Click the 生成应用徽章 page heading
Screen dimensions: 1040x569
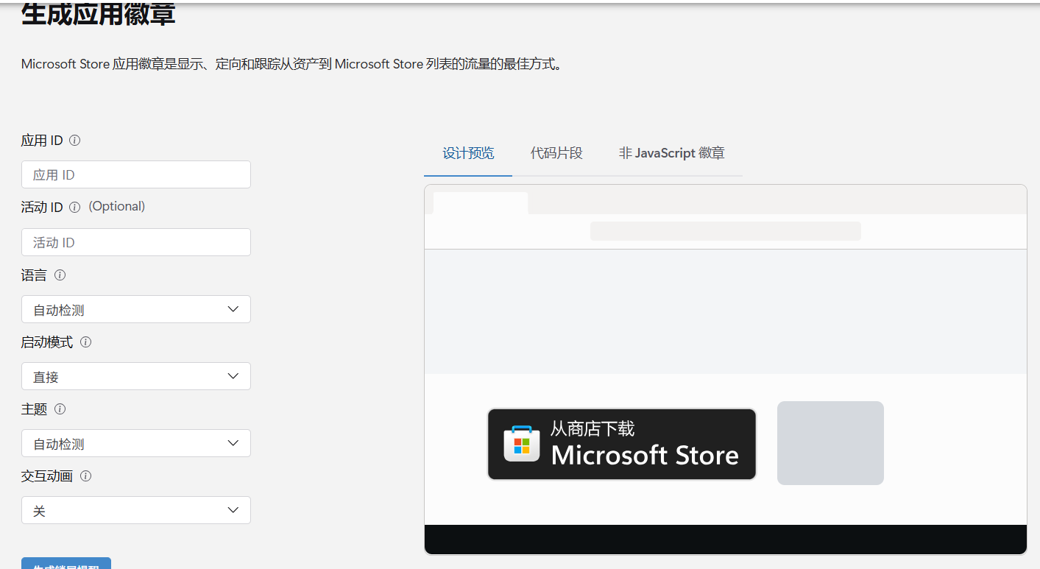click(x=99, y=13)
